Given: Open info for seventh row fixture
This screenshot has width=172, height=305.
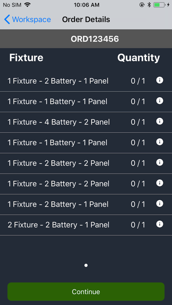Looking at the screenshot, I should click(x=160, y=204).
